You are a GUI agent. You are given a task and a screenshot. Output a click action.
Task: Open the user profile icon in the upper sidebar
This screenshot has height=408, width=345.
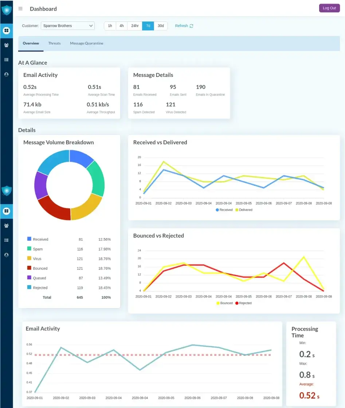[x=6, y=74]
